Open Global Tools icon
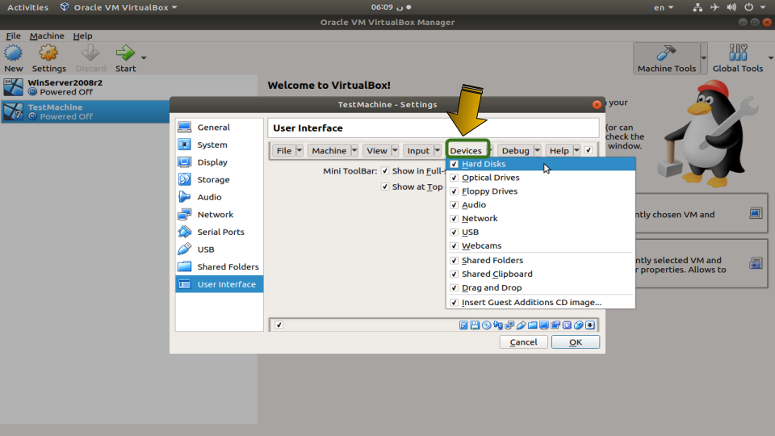 (738, 53)
